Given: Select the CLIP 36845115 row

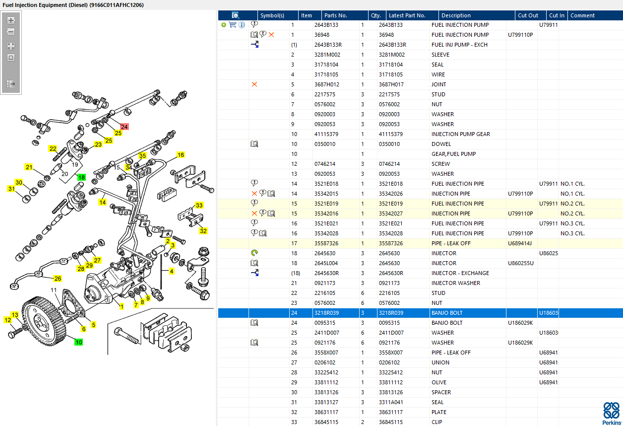Looking at the screenshot, I should coord(421,422).
